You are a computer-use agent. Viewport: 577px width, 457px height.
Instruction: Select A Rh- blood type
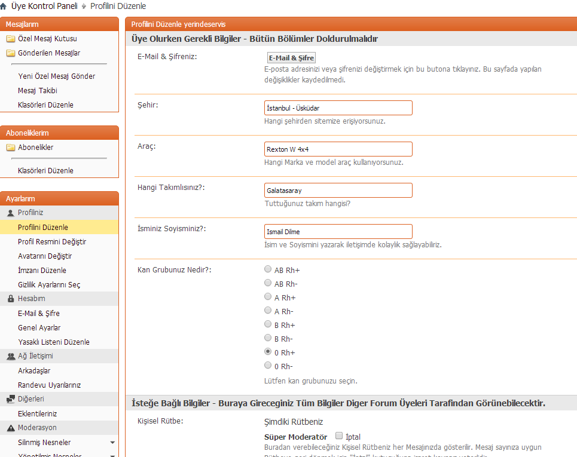tap(268, 310)
